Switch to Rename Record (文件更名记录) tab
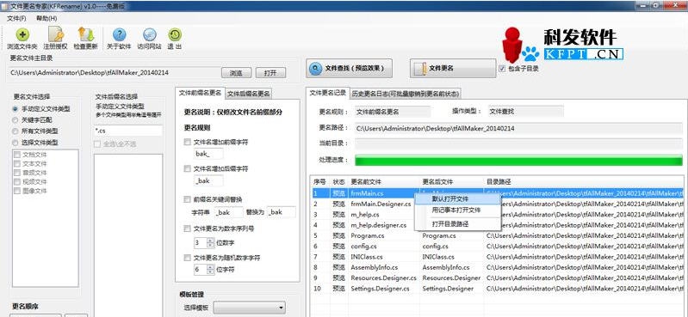Viewport: 688px width, 317px height. (x=328, y=93)
